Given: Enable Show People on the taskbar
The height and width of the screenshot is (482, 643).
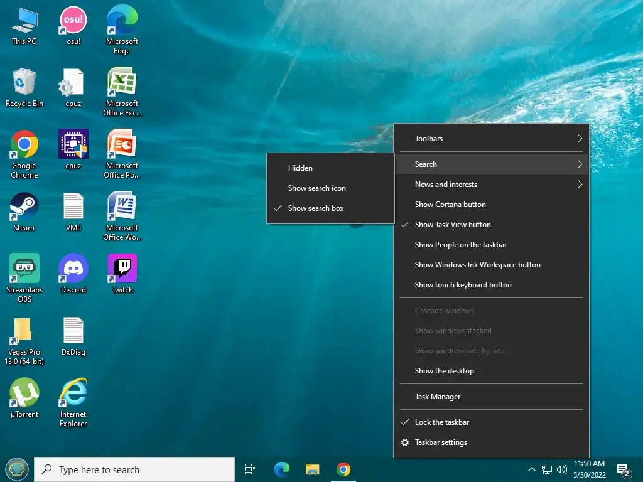Looking at the screenshot, I should pyautogui.click(x=491, y=245).
